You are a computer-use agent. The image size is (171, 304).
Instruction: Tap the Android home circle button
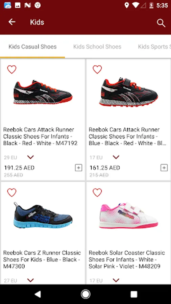(x=85, y=294)
